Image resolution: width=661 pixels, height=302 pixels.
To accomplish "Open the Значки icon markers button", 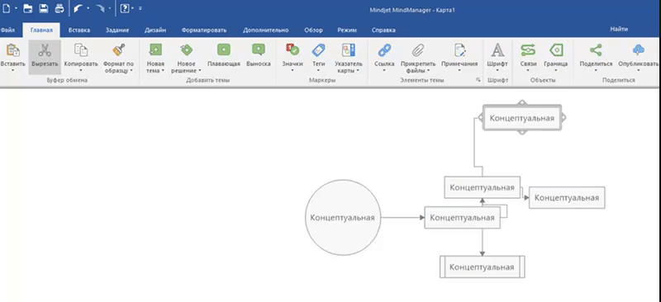I will 292,50.
